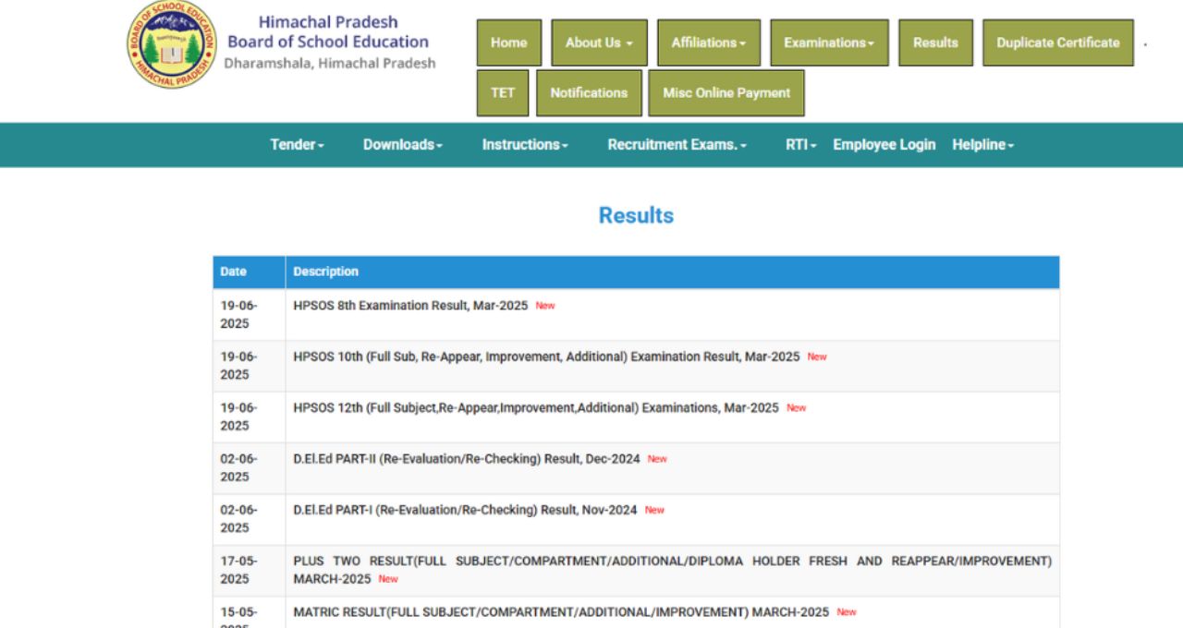This screenshot has height=628, width=1183.
Task: Open the Results menu button
Action: click(935, 42)
